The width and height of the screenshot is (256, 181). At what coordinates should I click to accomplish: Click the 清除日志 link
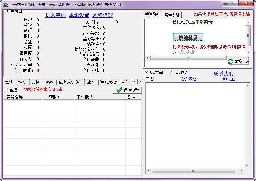tap(229, 79)
